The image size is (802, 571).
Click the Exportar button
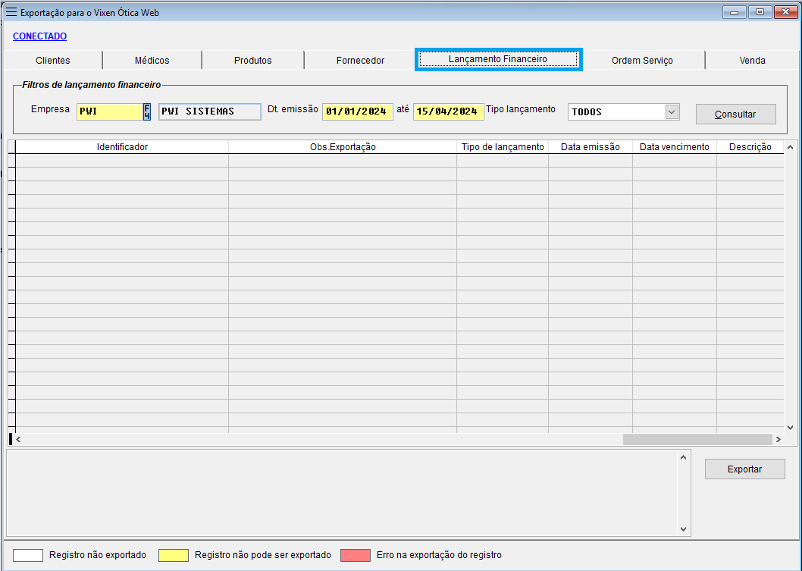(x=744, y=469)
